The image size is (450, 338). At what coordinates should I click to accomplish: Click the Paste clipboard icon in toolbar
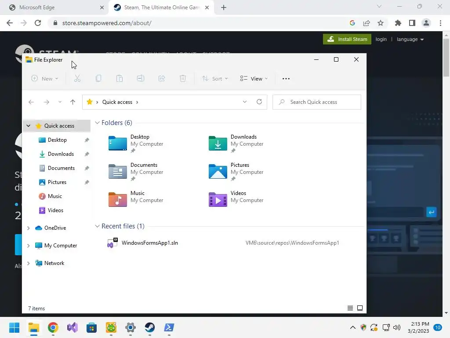pos(120,78)
